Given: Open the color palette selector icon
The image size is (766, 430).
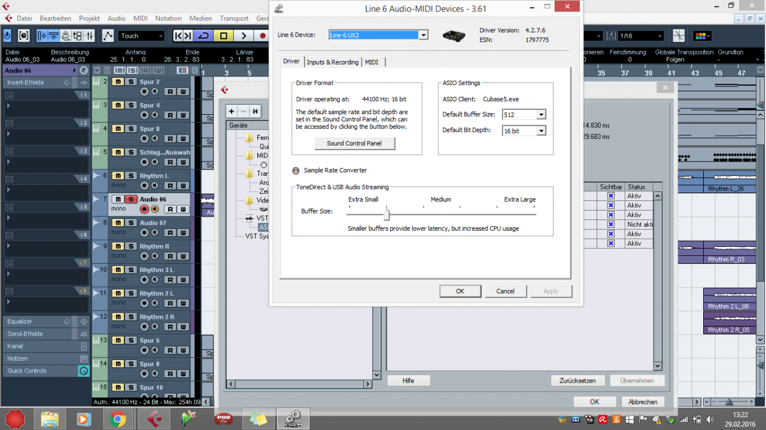Looking at the screenshot, I should 702,36.
